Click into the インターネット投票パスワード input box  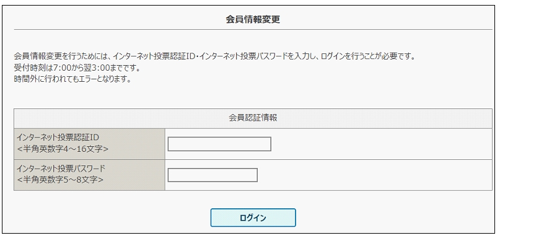pyautogui.click(x=213, y=175)
